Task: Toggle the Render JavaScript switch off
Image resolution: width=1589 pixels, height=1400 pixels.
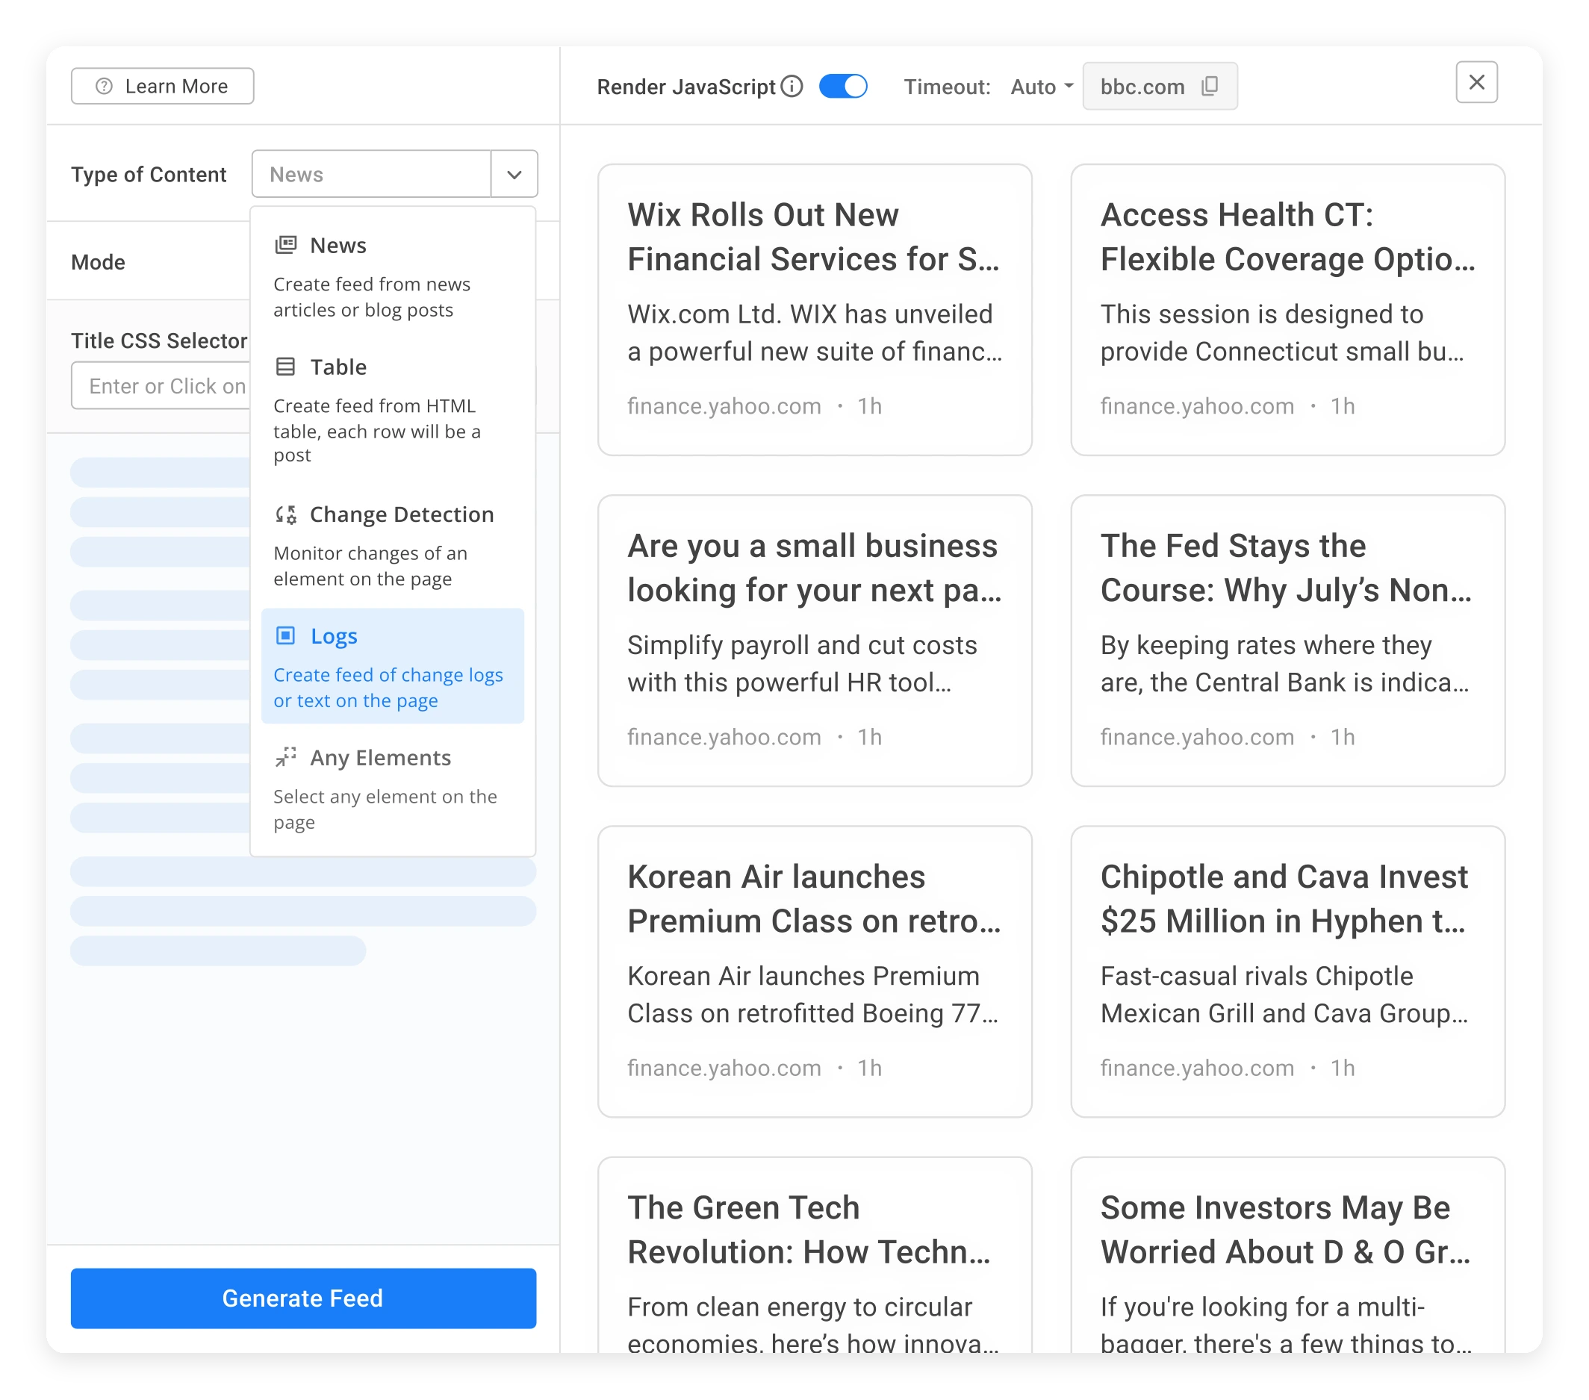Action: (843, 87)
